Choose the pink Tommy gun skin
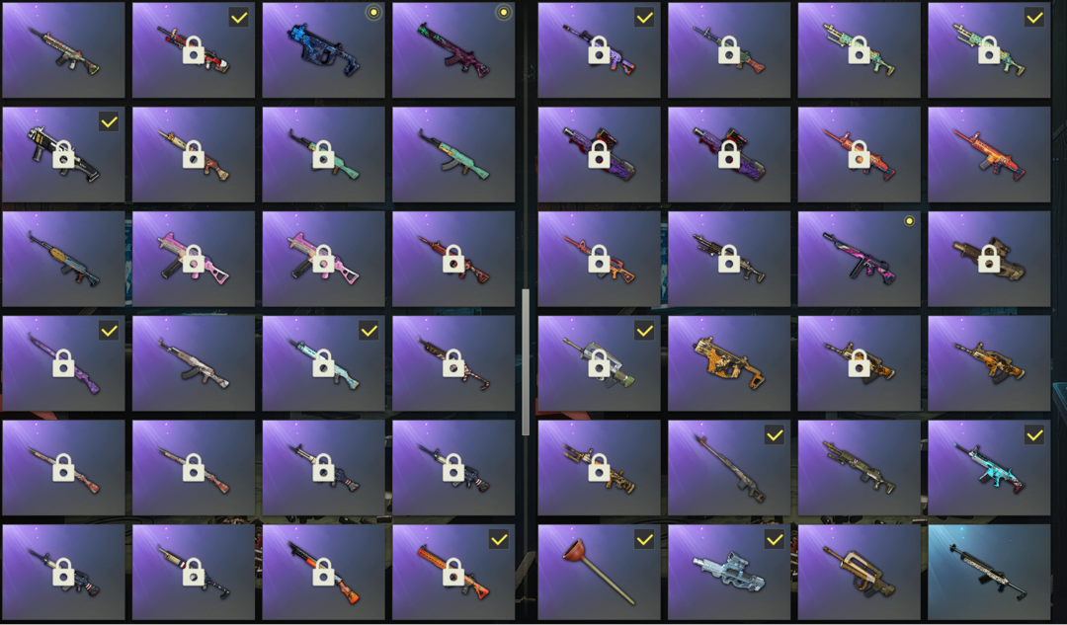Viewport: 1067px width, 625px height. (x=859, y=259)
